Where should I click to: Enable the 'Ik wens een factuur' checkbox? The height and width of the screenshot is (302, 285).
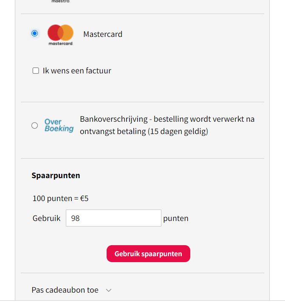(x=36, y=71)
